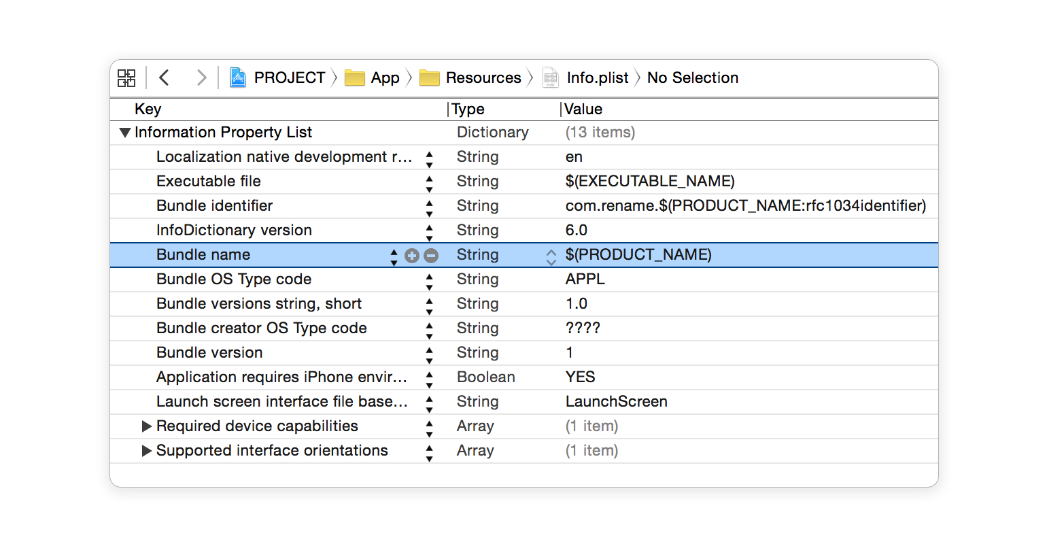Open key stepper for Required device capabilities
The image size is (1047, 544).
point(429,429)
